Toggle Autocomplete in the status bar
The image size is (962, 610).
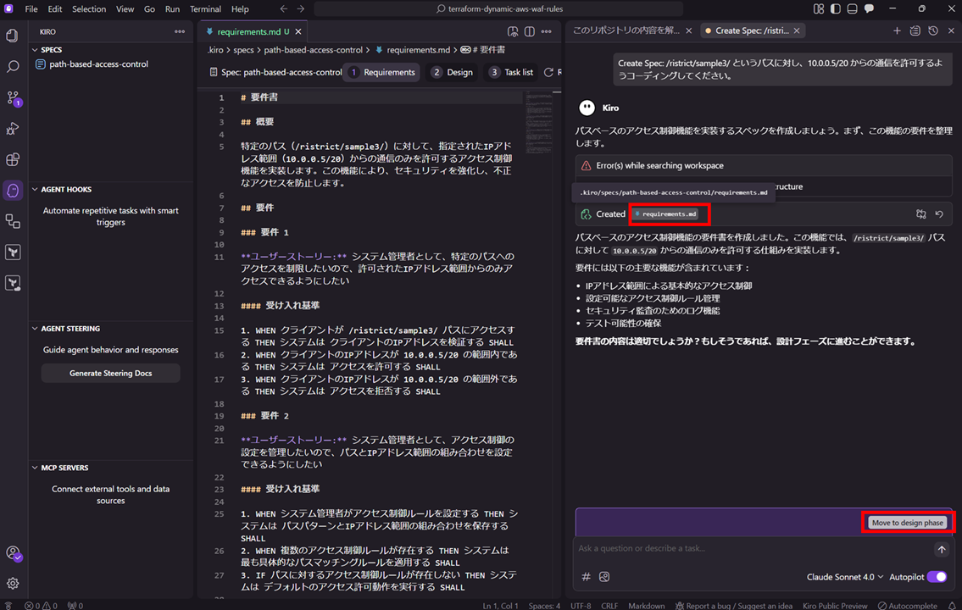point(908,606)
